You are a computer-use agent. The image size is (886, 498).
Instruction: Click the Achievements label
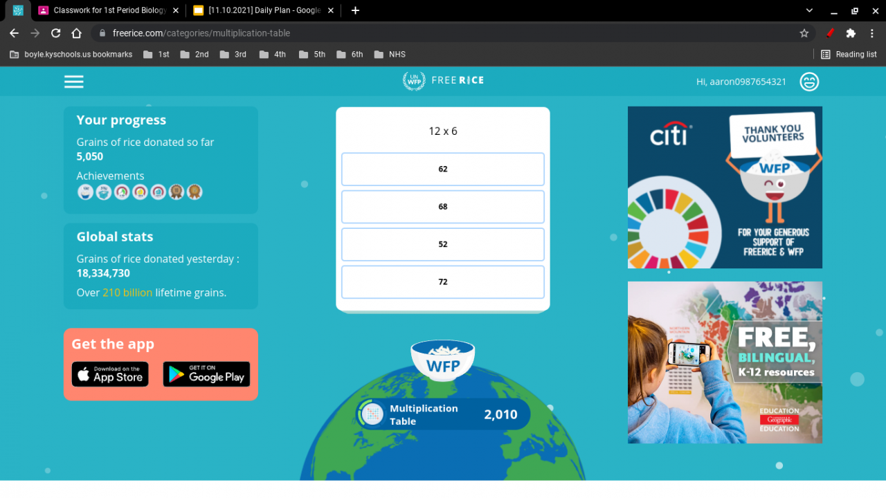[110, 176]
